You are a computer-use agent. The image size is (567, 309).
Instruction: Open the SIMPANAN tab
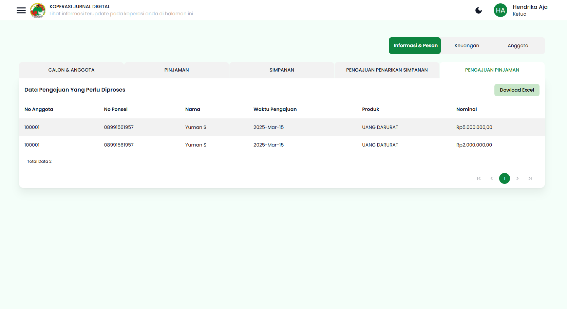click(x=282, y=70)
